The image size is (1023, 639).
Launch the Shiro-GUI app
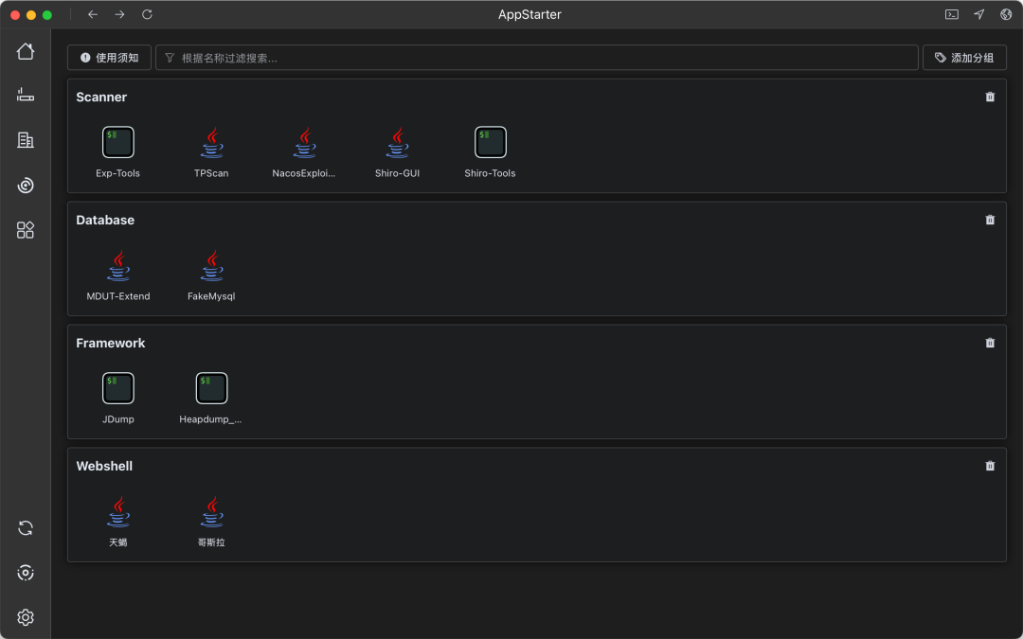[x=397, y=151]
